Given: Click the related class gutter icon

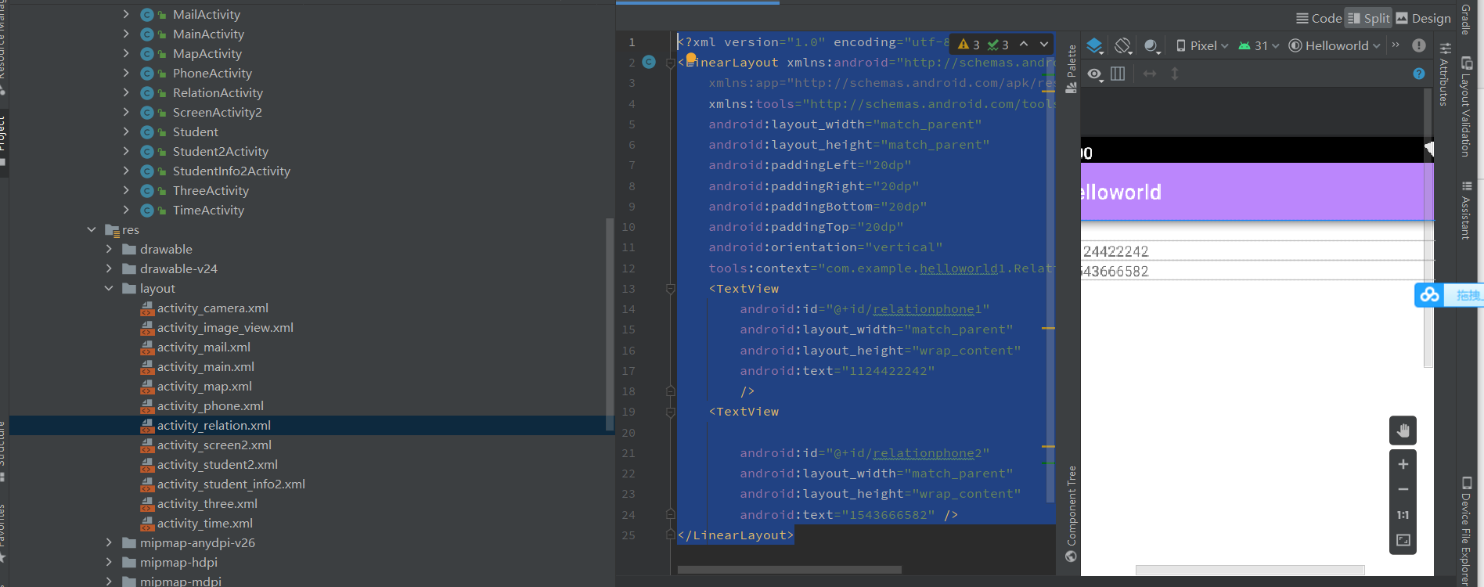Looking at the screenshot, I should click(x=649, y=62).
